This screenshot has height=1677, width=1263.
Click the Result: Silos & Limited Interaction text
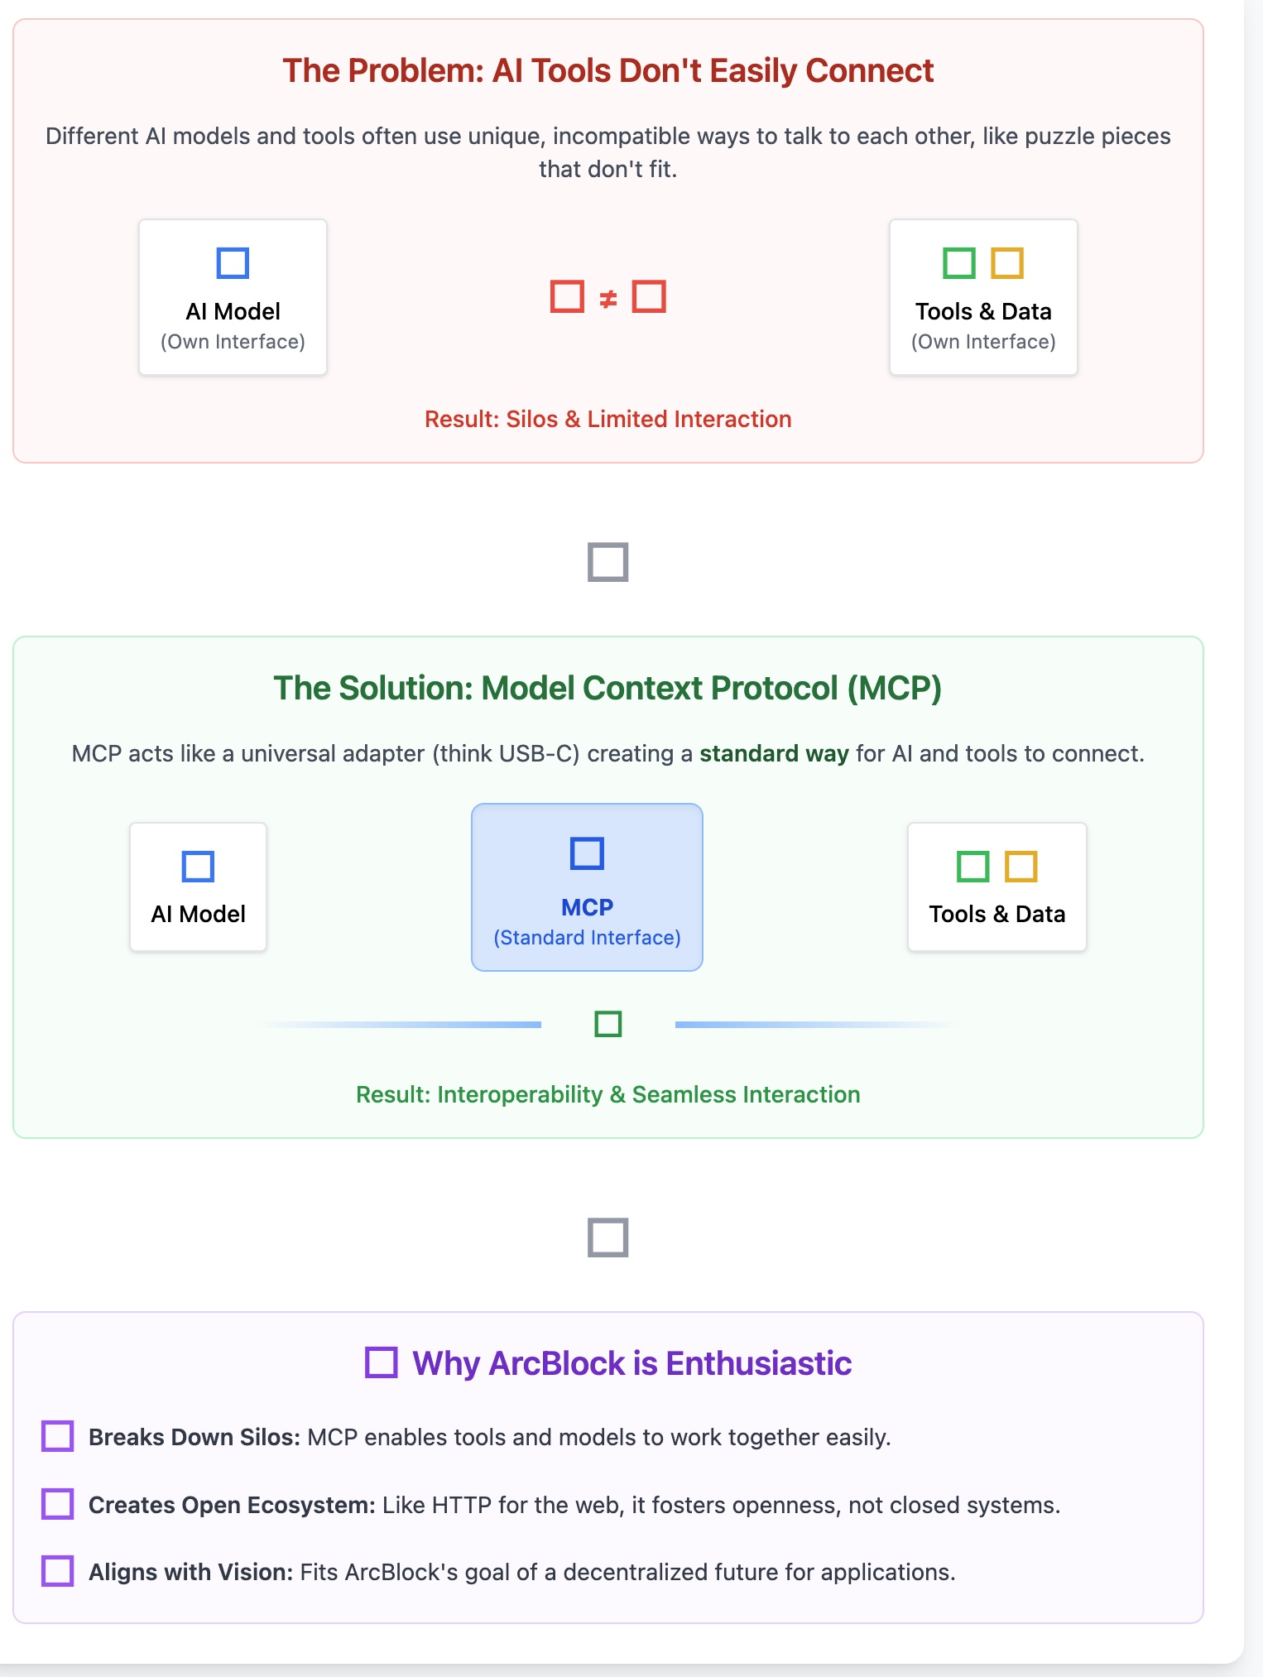pos(607,419)
